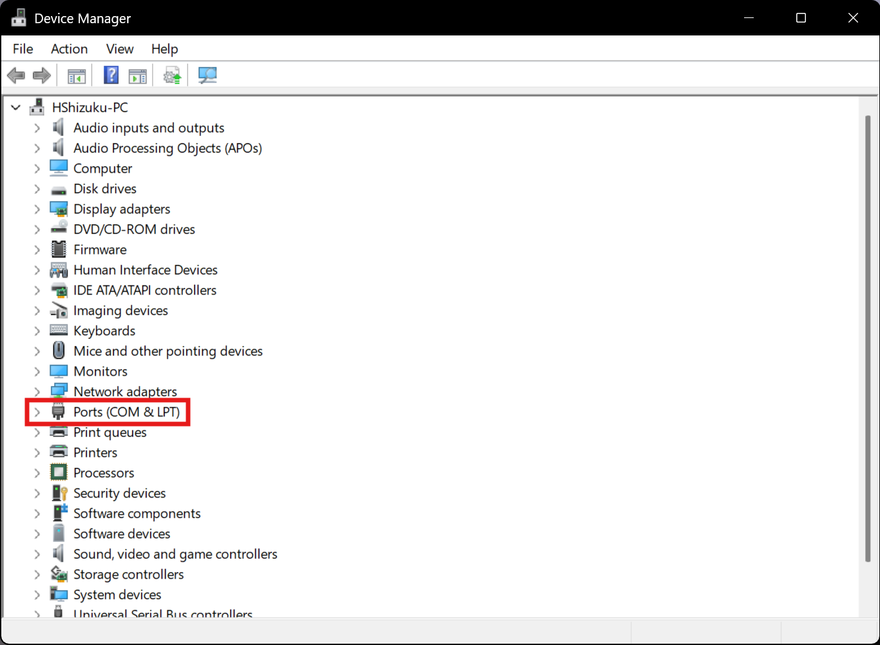Expand Sound, video and game controllers
880x645 pixels.
[x=37, y=554]
